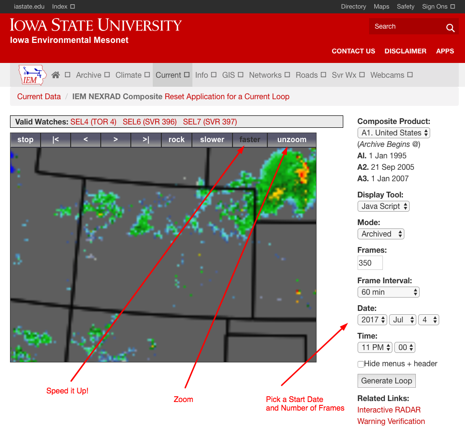Open the Info menu
Image resolution: width=465 pixels, height=433 pixels.
[x=205, y=75]
